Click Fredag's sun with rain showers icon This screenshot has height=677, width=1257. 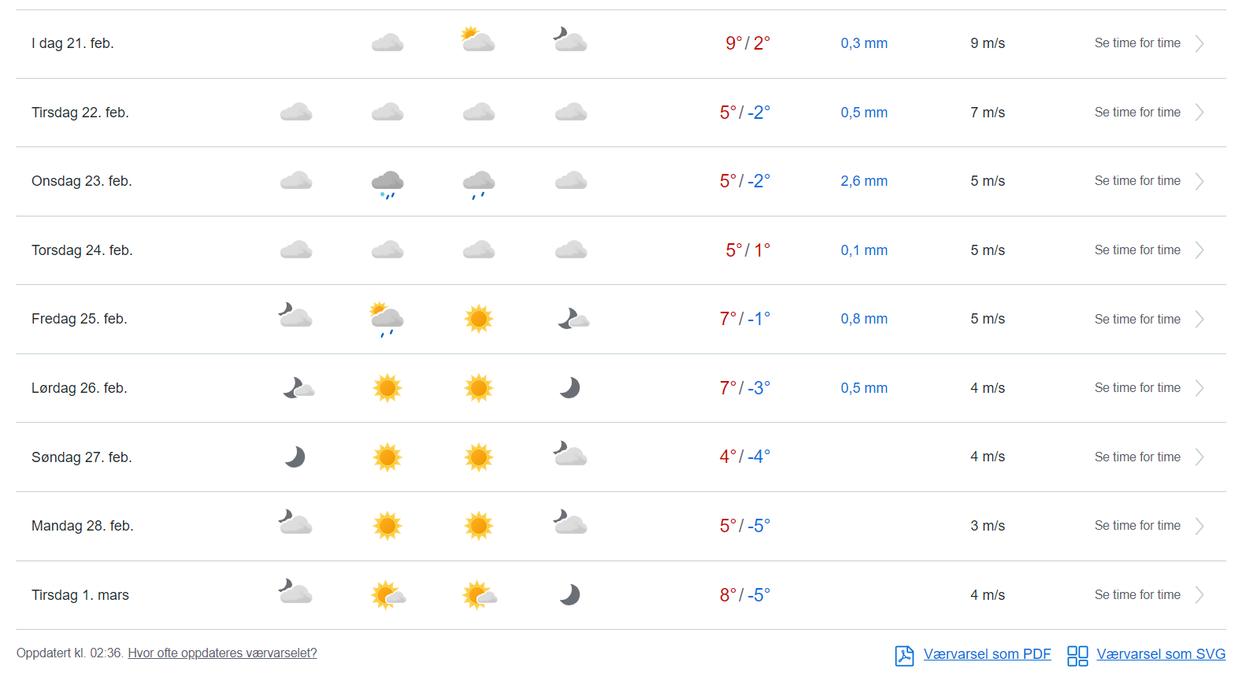click(387, 319)
